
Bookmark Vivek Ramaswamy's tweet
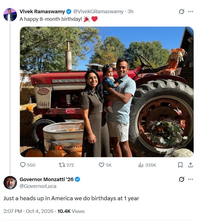click(x=180, y=165)
